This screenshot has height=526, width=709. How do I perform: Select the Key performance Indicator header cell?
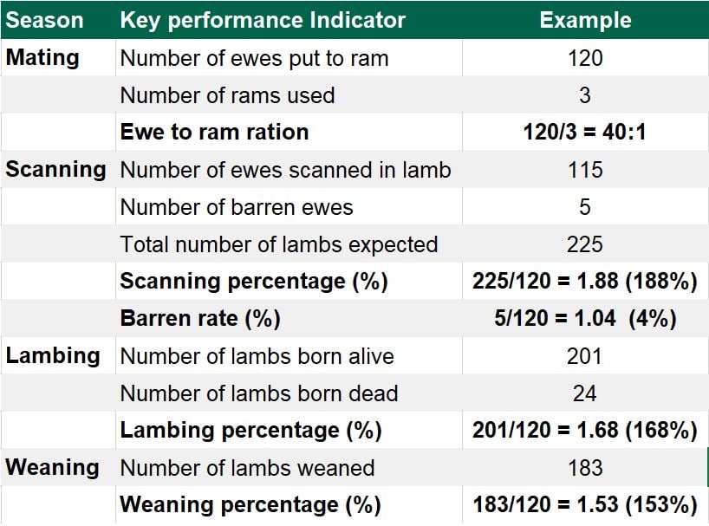point(263,20)
